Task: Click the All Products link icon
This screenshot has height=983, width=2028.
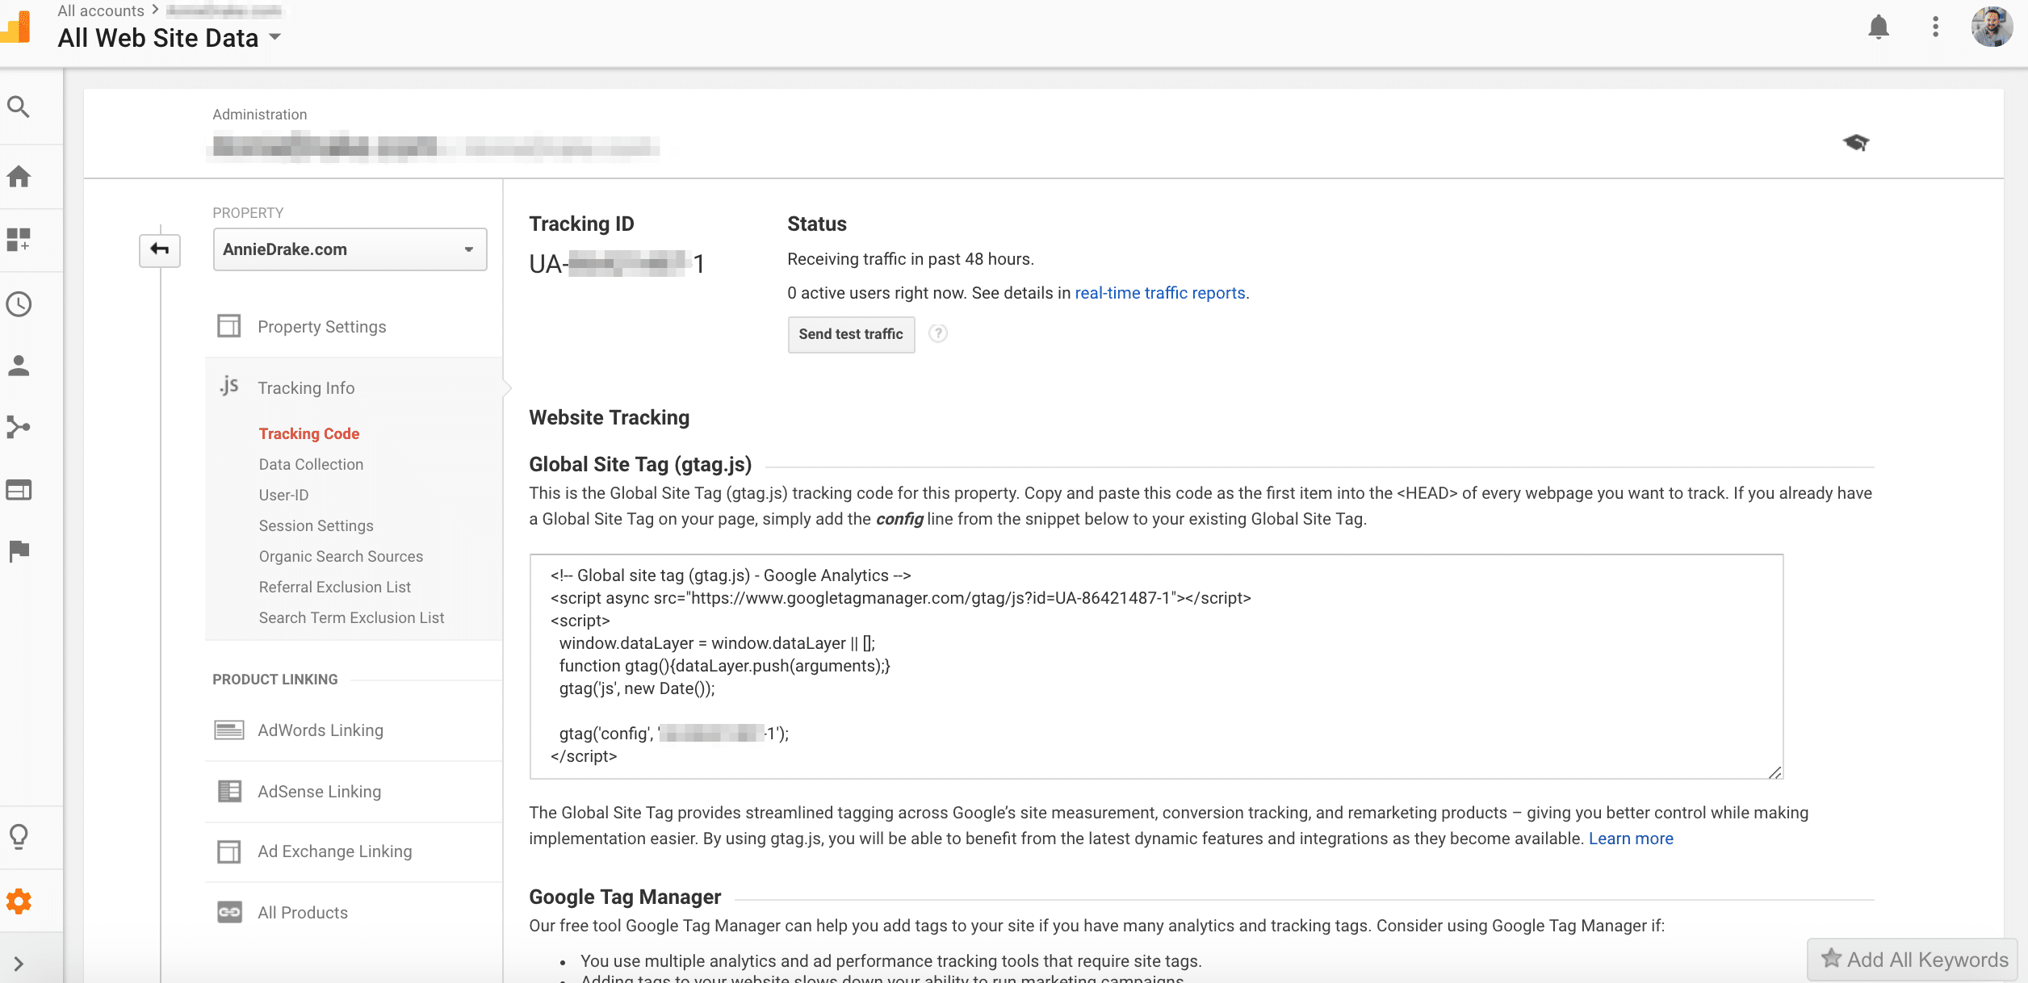Action: point(229,912)
